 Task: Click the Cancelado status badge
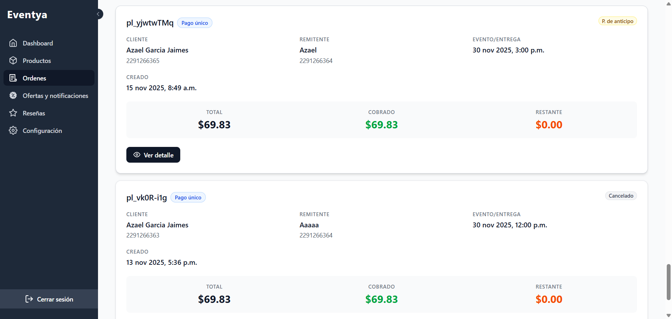point(621,196)
